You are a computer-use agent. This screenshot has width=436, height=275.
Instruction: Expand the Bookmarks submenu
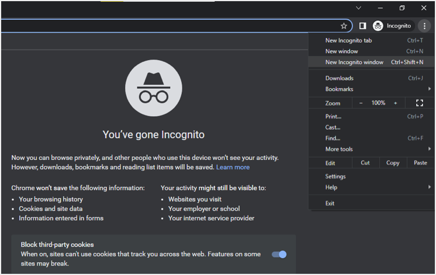click(x=374, y=89)
